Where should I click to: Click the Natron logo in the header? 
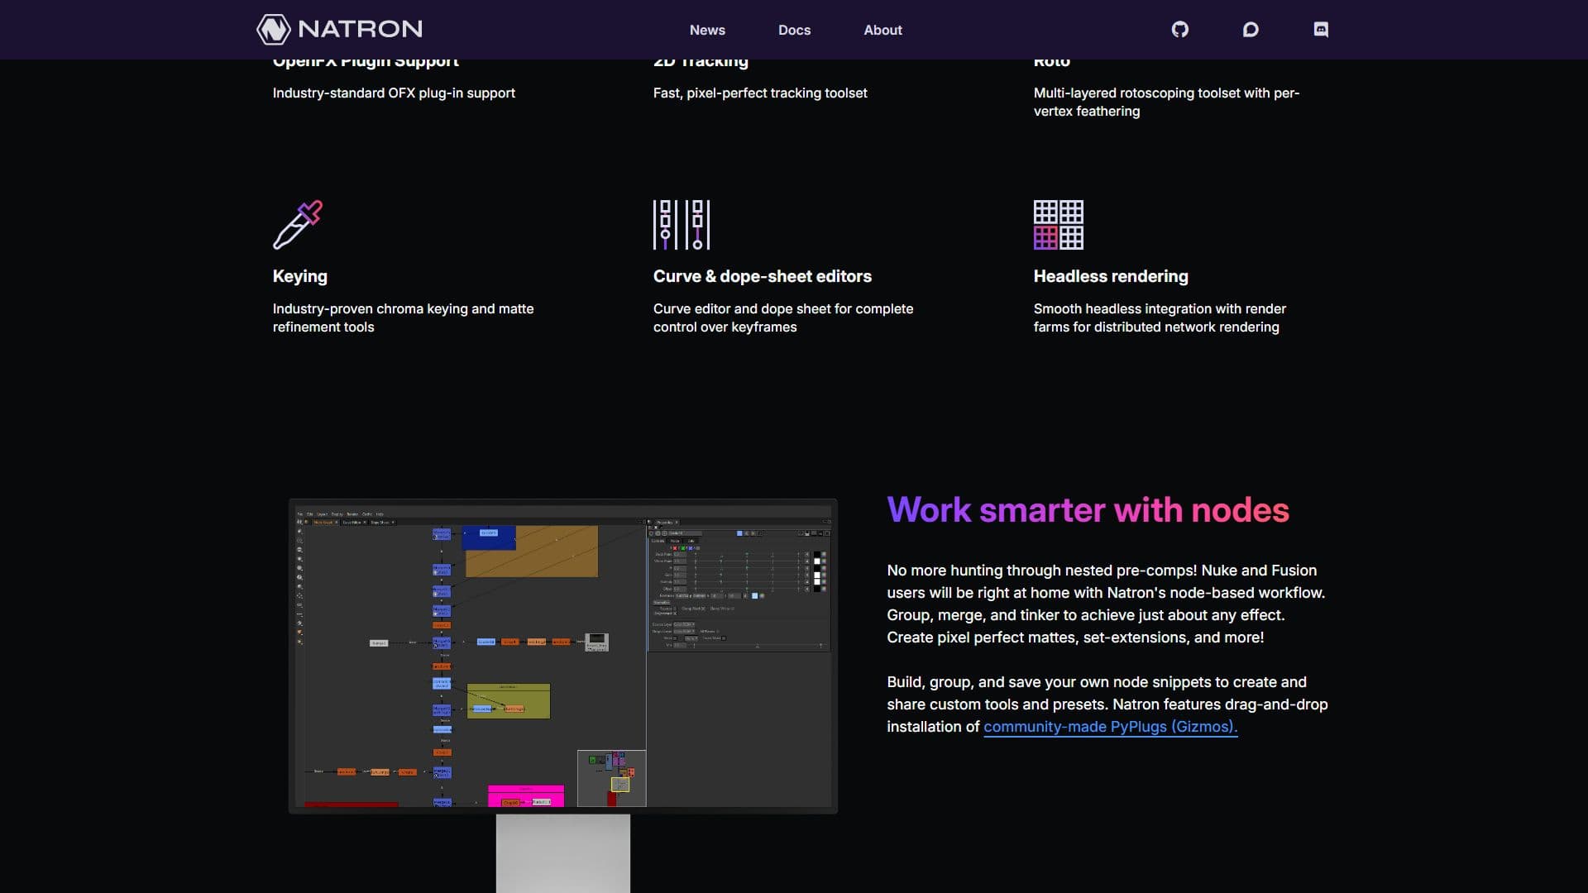(339, 29)
